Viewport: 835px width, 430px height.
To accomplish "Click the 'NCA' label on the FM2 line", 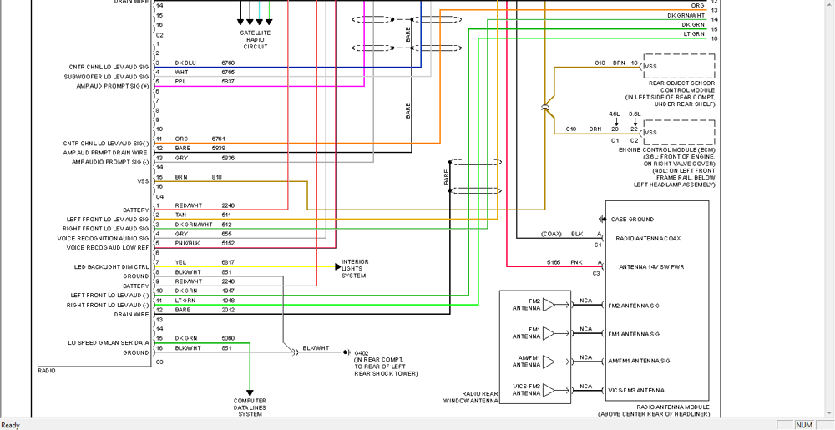I will click(586, 300).
